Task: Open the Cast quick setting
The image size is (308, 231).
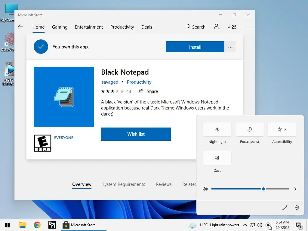Action: point(217,158)
